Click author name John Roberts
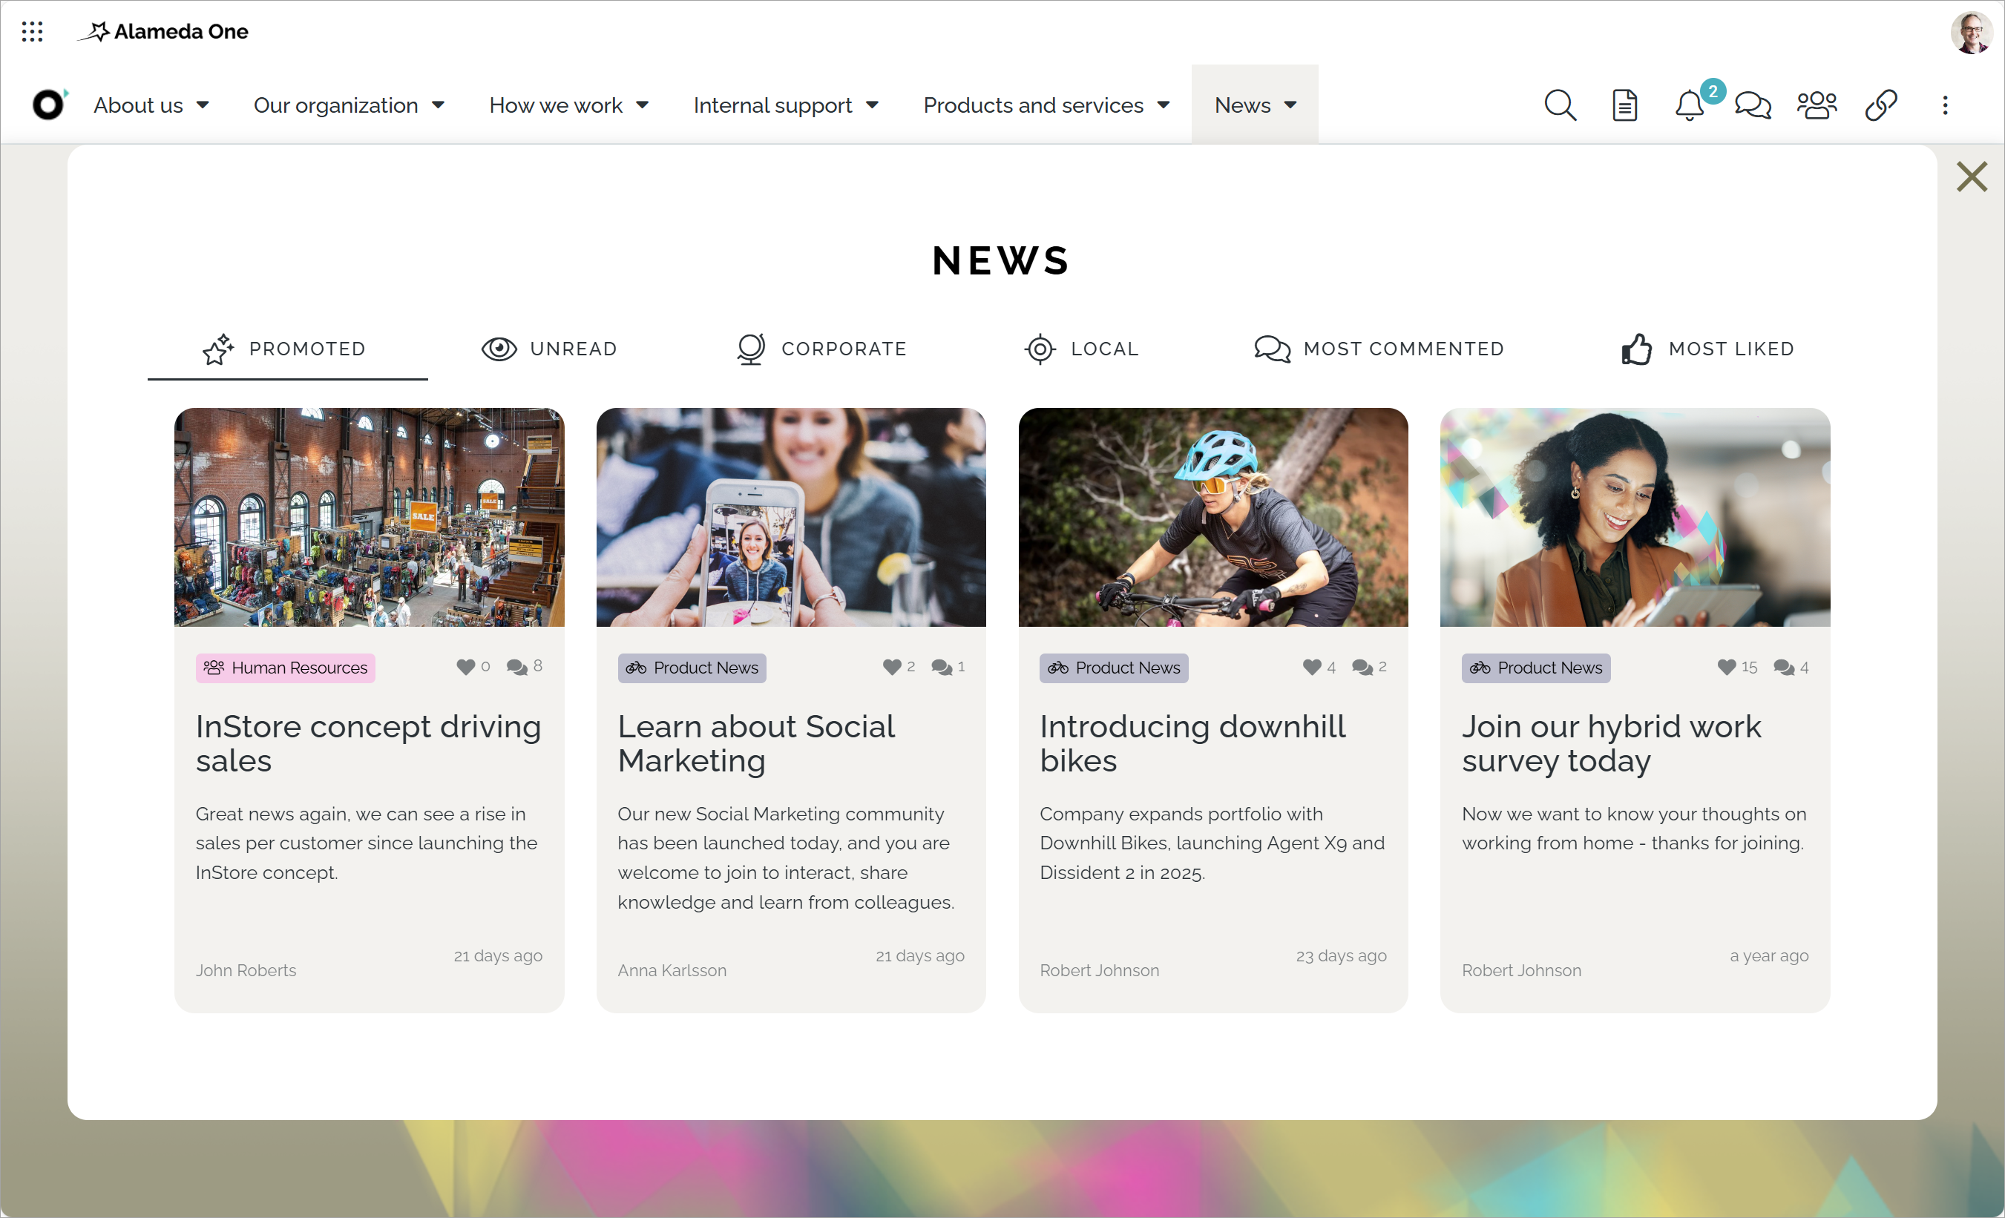2005x1218 pixels. [x=246, y=970]
